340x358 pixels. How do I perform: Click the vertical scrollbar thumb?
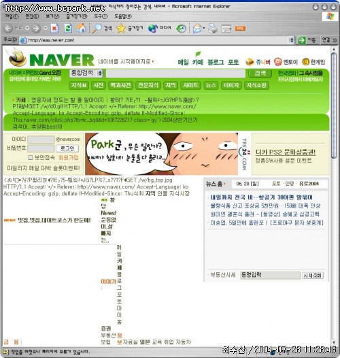point(334,105)
